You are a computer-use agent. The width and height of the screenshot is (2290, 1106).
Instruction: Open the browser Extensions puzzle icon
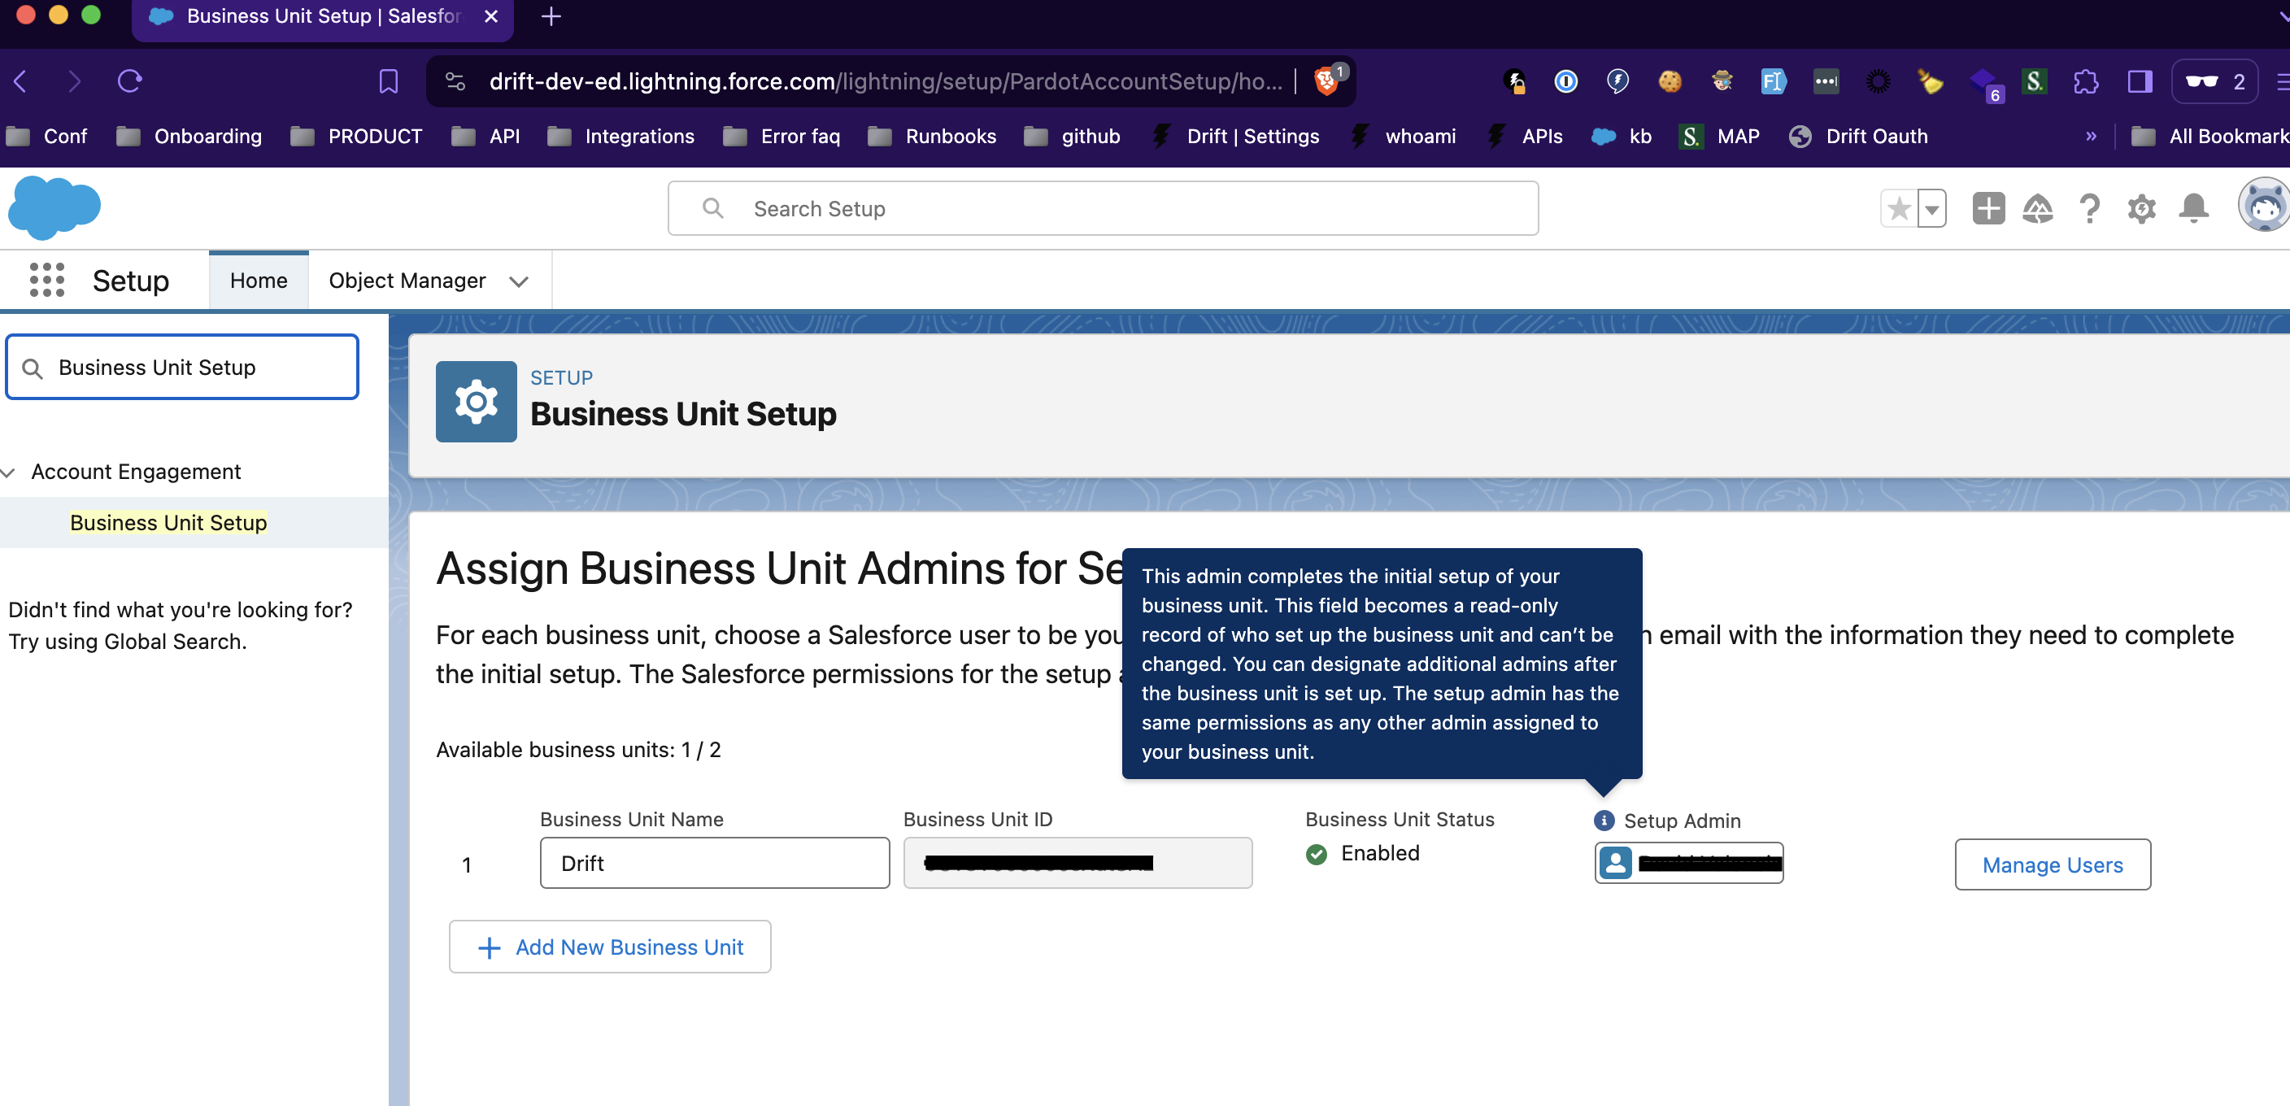(x=2086, y=82)
